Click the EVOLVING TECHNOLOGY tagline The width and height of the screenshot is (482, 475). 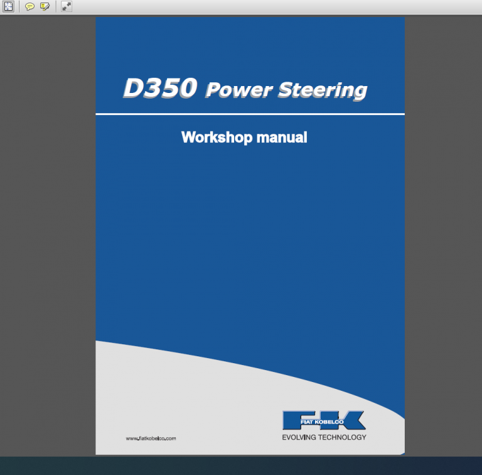(x=324, y=437)
